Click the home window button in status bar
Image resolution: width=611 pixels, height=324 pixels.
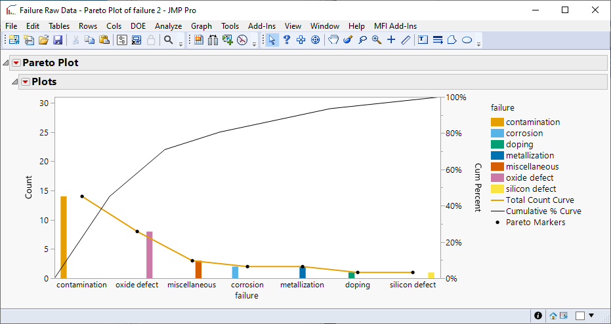pyautogui.click(x=553, y=315)
